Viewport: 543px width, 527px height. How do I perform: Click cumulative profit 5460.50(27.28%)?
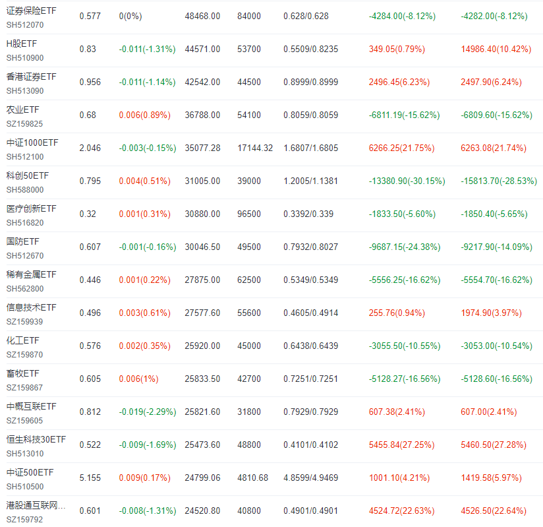494,444
